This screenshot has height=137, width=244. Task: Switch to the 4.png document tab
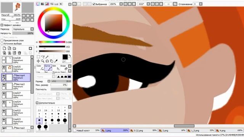tap(230, 131)
